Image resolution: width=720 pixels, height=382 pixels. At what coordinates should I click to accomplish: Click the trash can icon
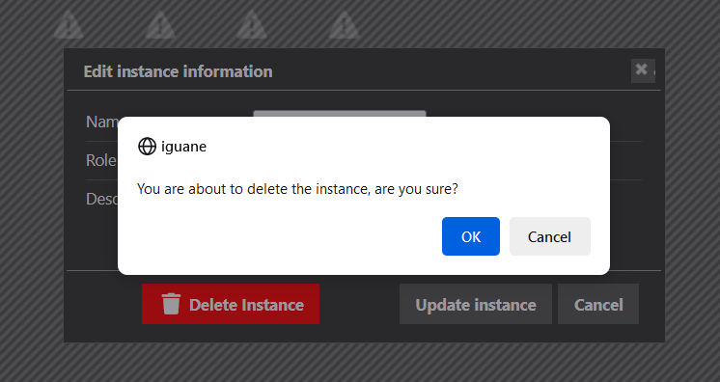tap(171, 304)
